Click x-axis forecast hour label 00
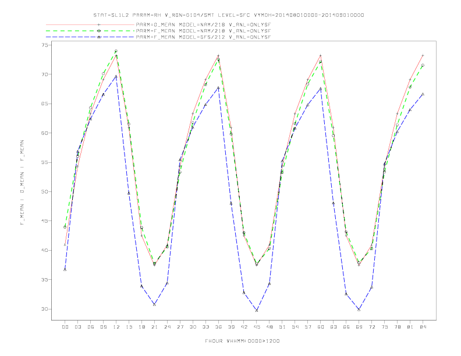This screenshot has width=461, height=356. 65,327
